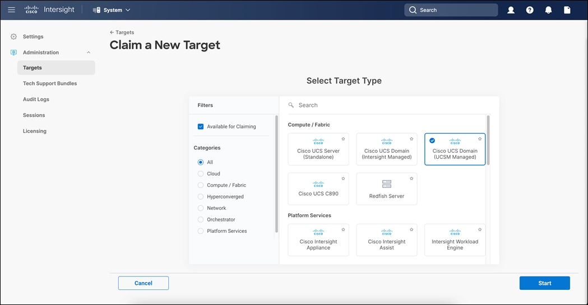Favorite star on Intersight Workload Engine

tap(480, 229)
